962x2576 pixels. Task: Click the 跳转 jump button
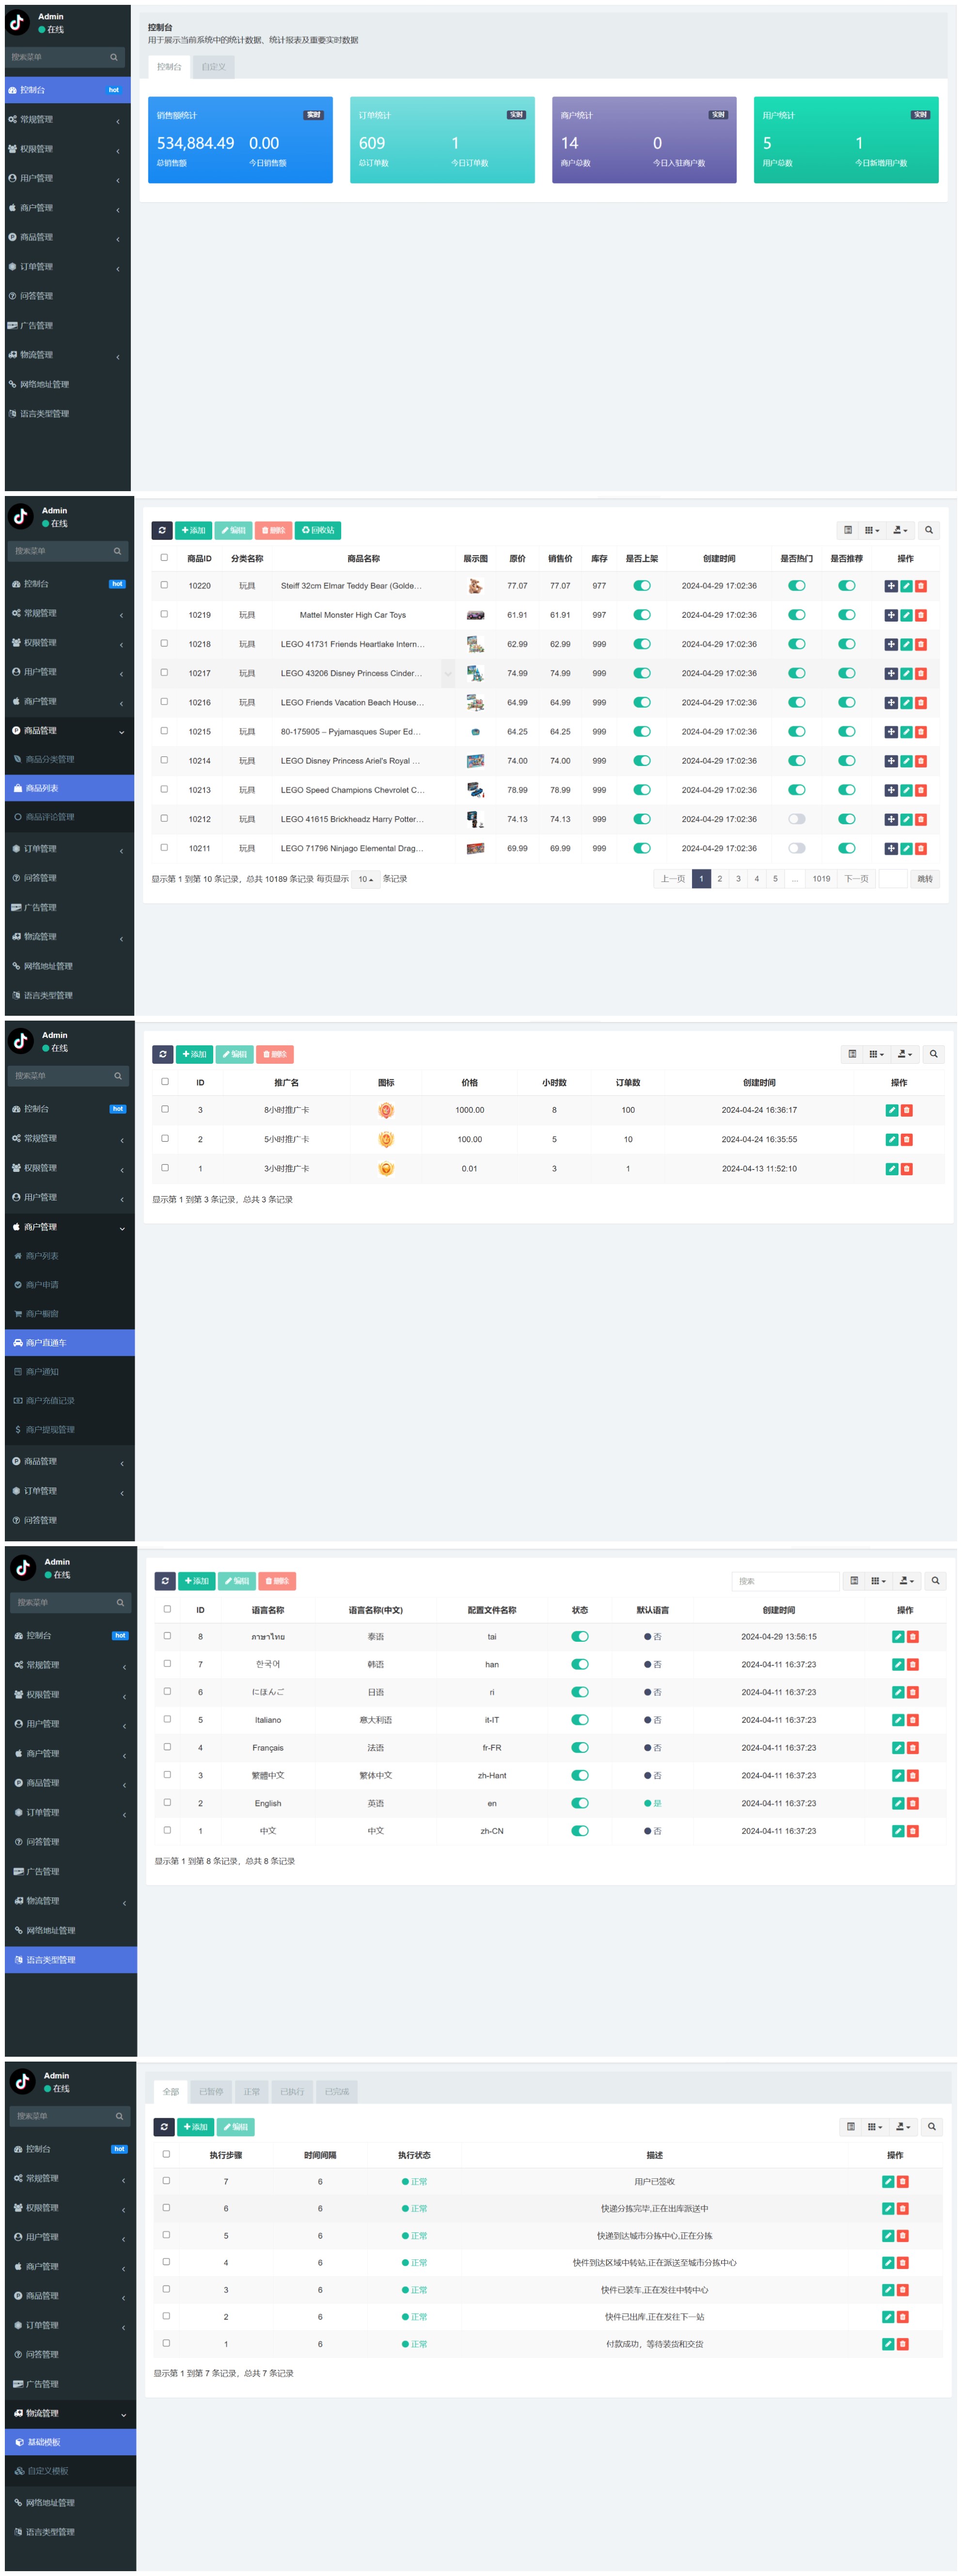pyautogui.click(x=924, y=879)
